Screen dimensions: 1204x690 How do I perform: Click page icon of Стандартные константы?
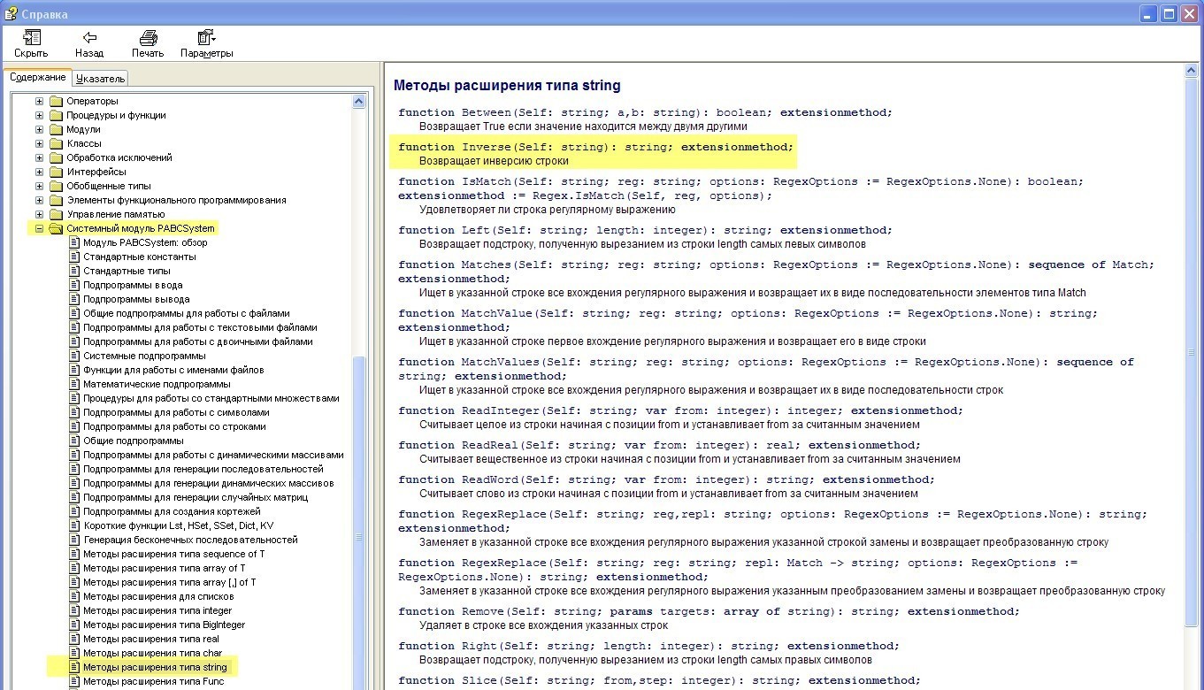[x=74, y=257]
